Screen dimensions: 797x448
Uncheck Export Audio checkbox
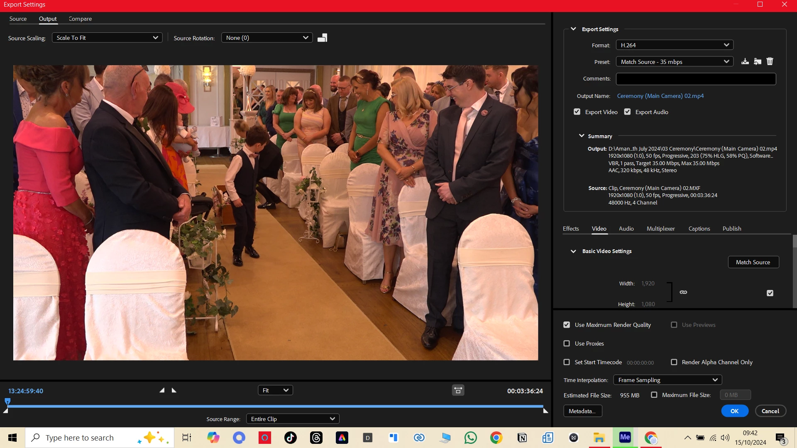(628, 112)
